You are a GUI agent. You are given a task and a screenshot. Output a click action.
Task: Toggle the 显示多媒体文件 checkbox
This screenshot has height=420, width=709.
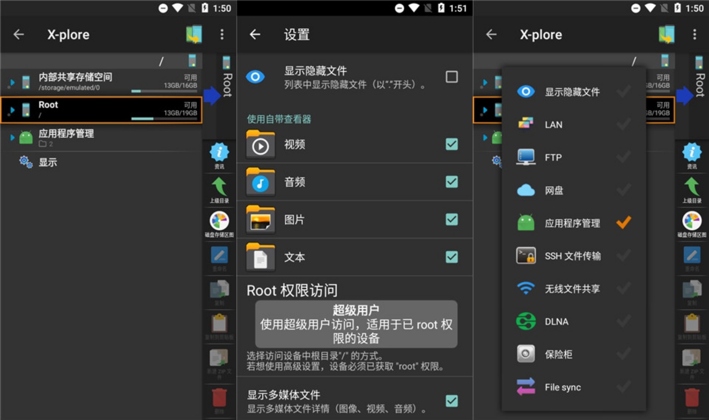coord(451,401)
